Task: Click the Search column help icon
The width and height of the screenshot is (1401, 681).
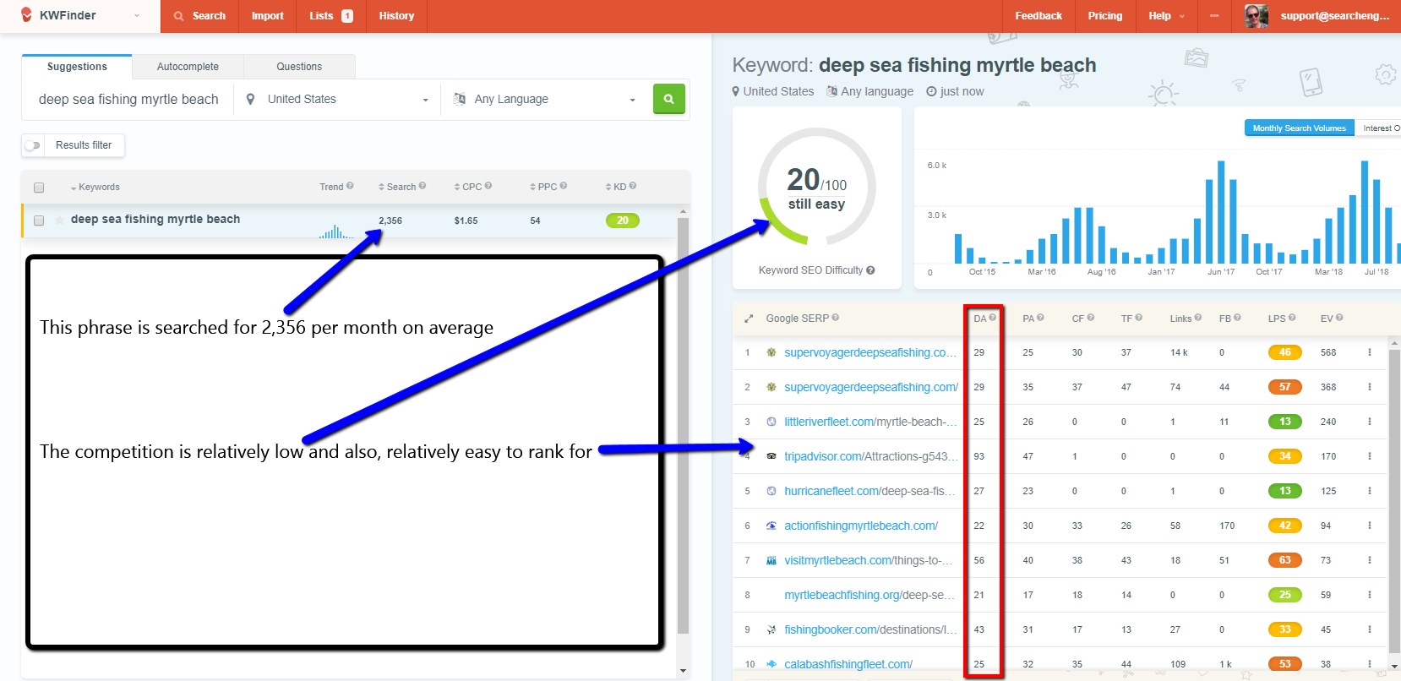Action: click(x=422, y=186)
